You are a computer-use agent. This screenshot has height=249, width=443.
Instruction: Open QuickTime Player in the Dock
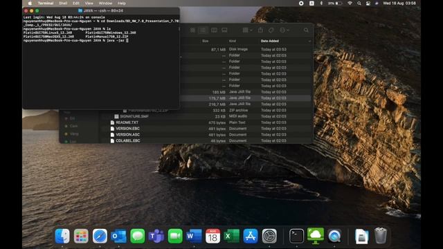click(334, 236)
